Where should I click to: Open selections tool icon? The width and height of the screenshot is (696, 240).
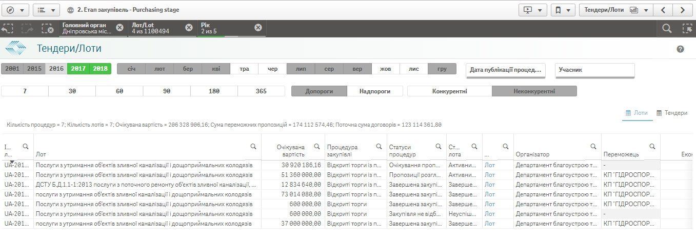tap(687, 28)
